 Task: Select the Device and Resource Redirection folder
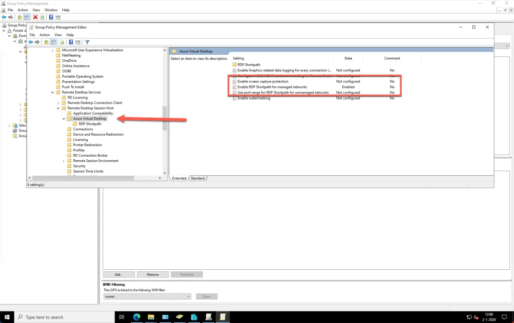point(98,135)
